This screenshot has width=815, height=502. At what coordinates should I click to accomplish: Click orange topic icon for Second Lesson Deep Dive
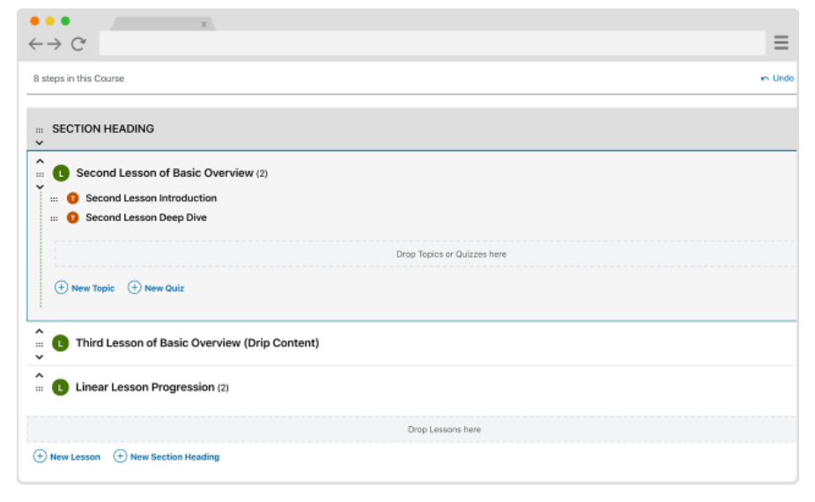coord(72,218)
